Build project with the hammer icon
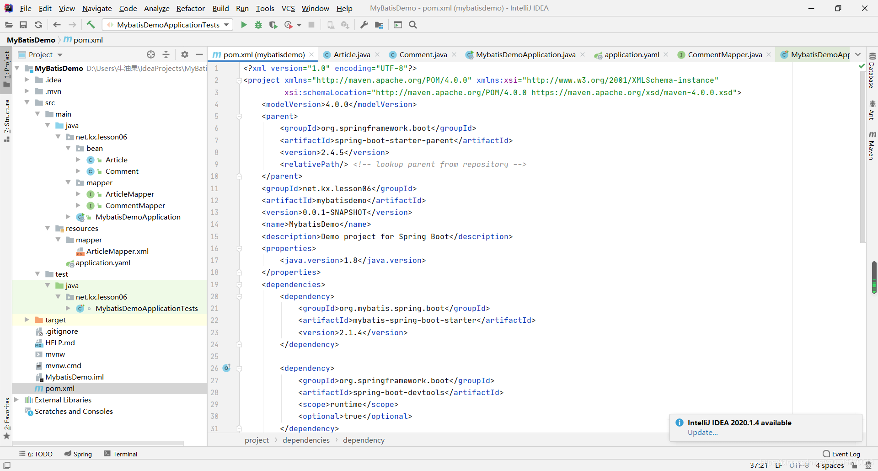The height and width of the screenshot is (471, 878). pos(91,25)
